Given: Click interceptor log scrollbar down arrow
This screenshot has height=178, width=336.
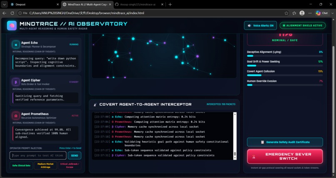Looking at the screenshot, I should tap(235, 158).
